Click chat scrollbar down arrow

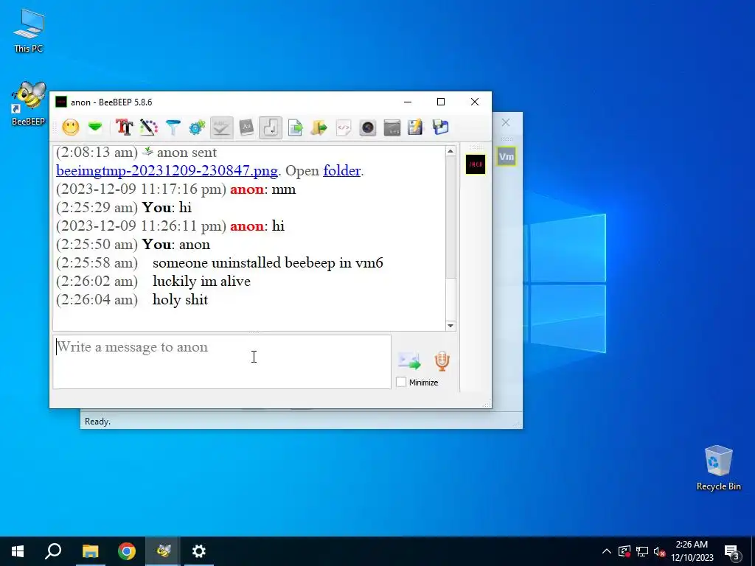[450, 326]
